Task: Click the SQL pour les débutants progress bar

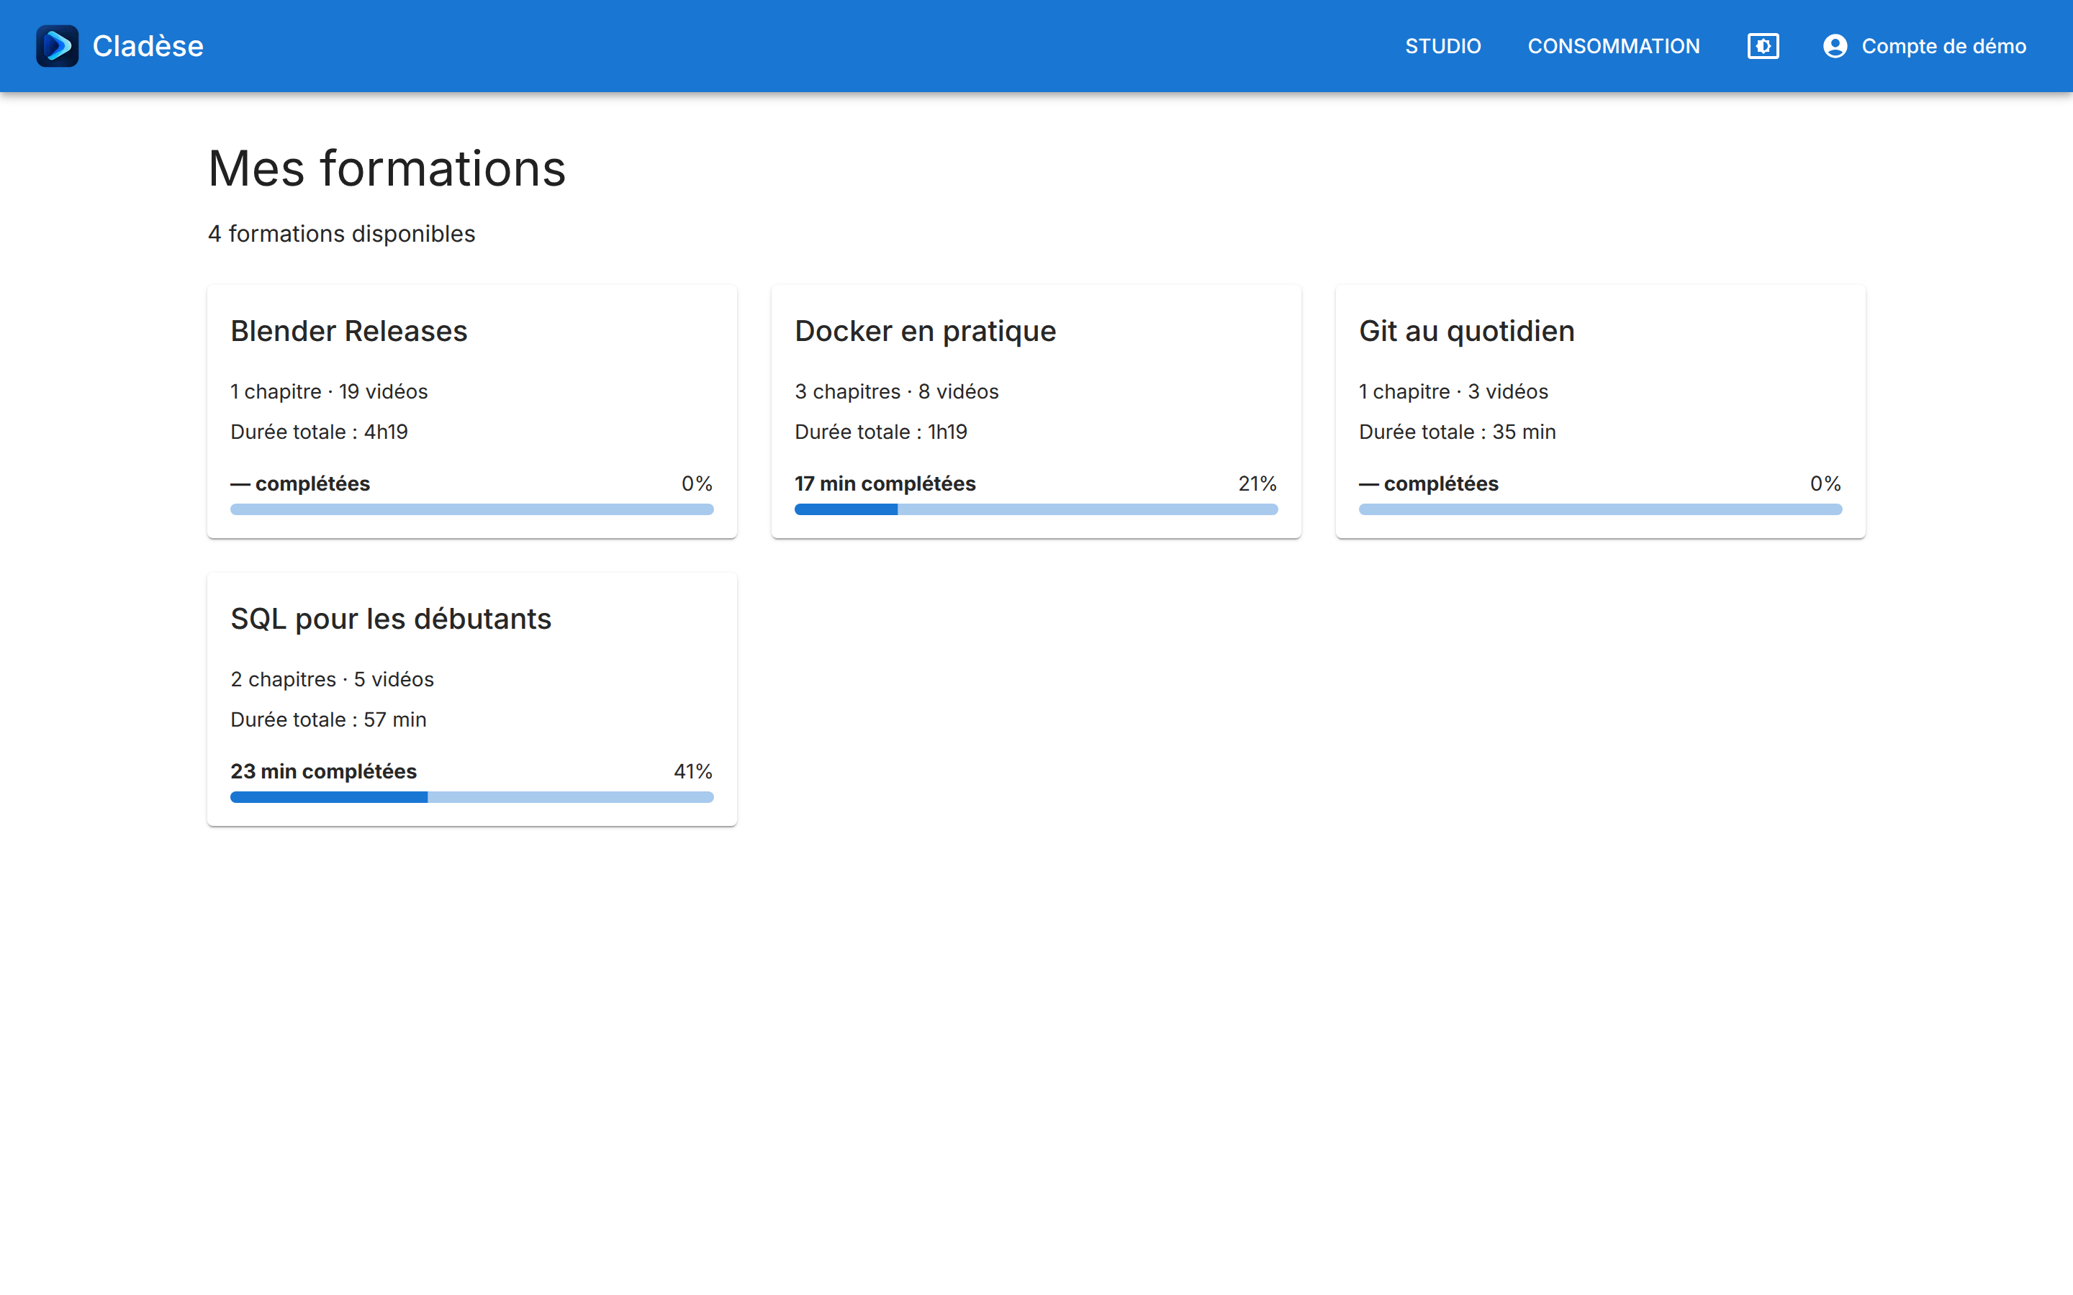Action: pos(472,797)
